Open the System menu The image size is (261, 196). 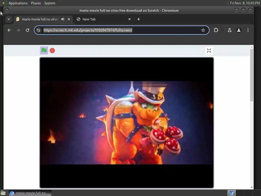click(x=50, y=3)
